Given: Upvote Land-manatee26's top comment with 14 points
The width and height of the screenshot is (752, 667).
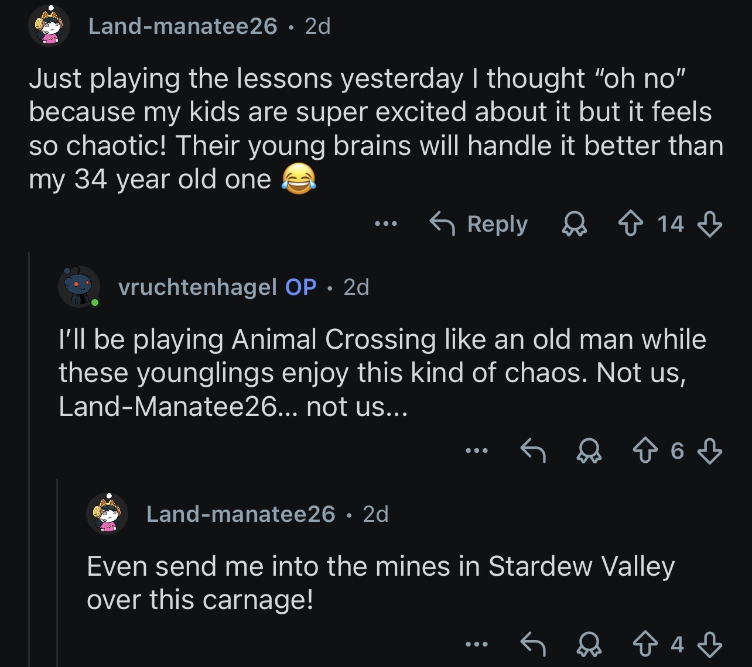Looking at the screenshot, I should pos(630,224).
